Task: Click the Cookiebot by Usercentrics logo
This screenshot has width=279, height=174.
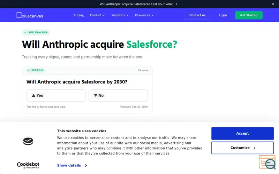Action: [28, 165]
